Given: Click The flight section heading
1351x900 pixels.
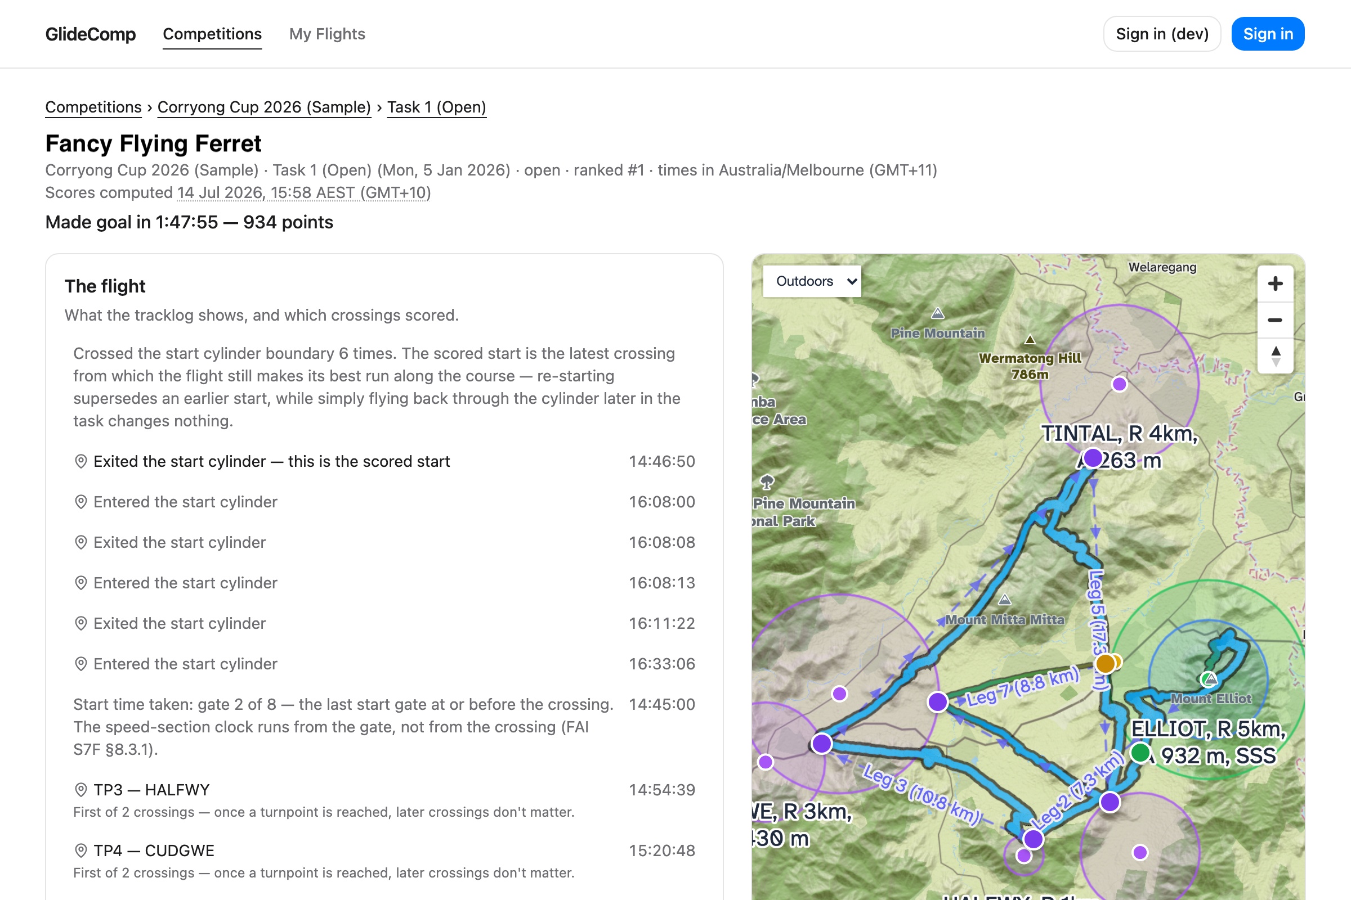Looking at the screenshot, I should (x=105, y=286).
